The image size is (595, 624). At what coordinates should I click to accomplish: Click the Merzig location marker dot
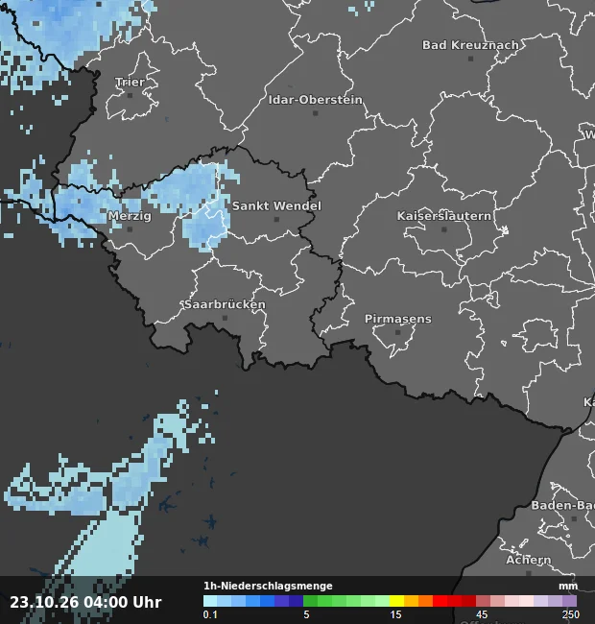pos(130,229)
